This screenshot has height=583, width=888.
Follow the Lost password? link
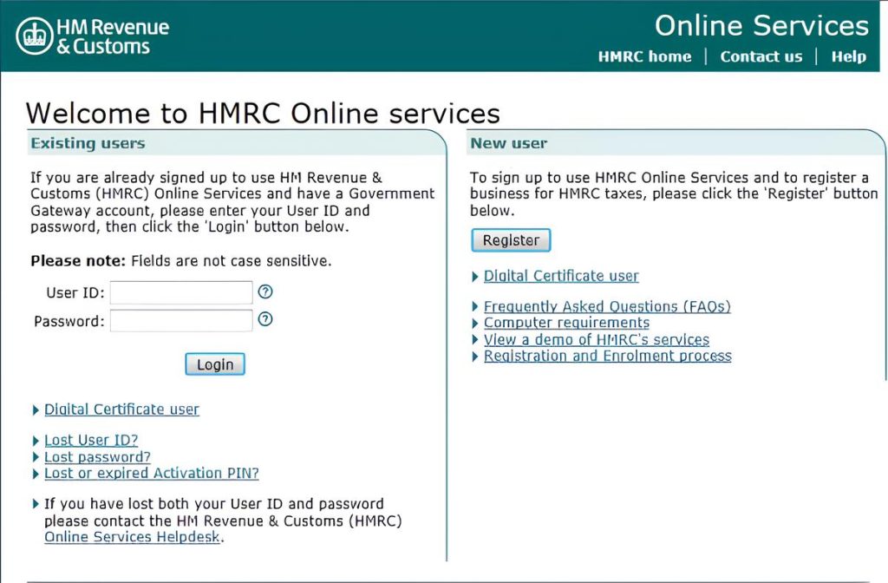click(97, 457)
